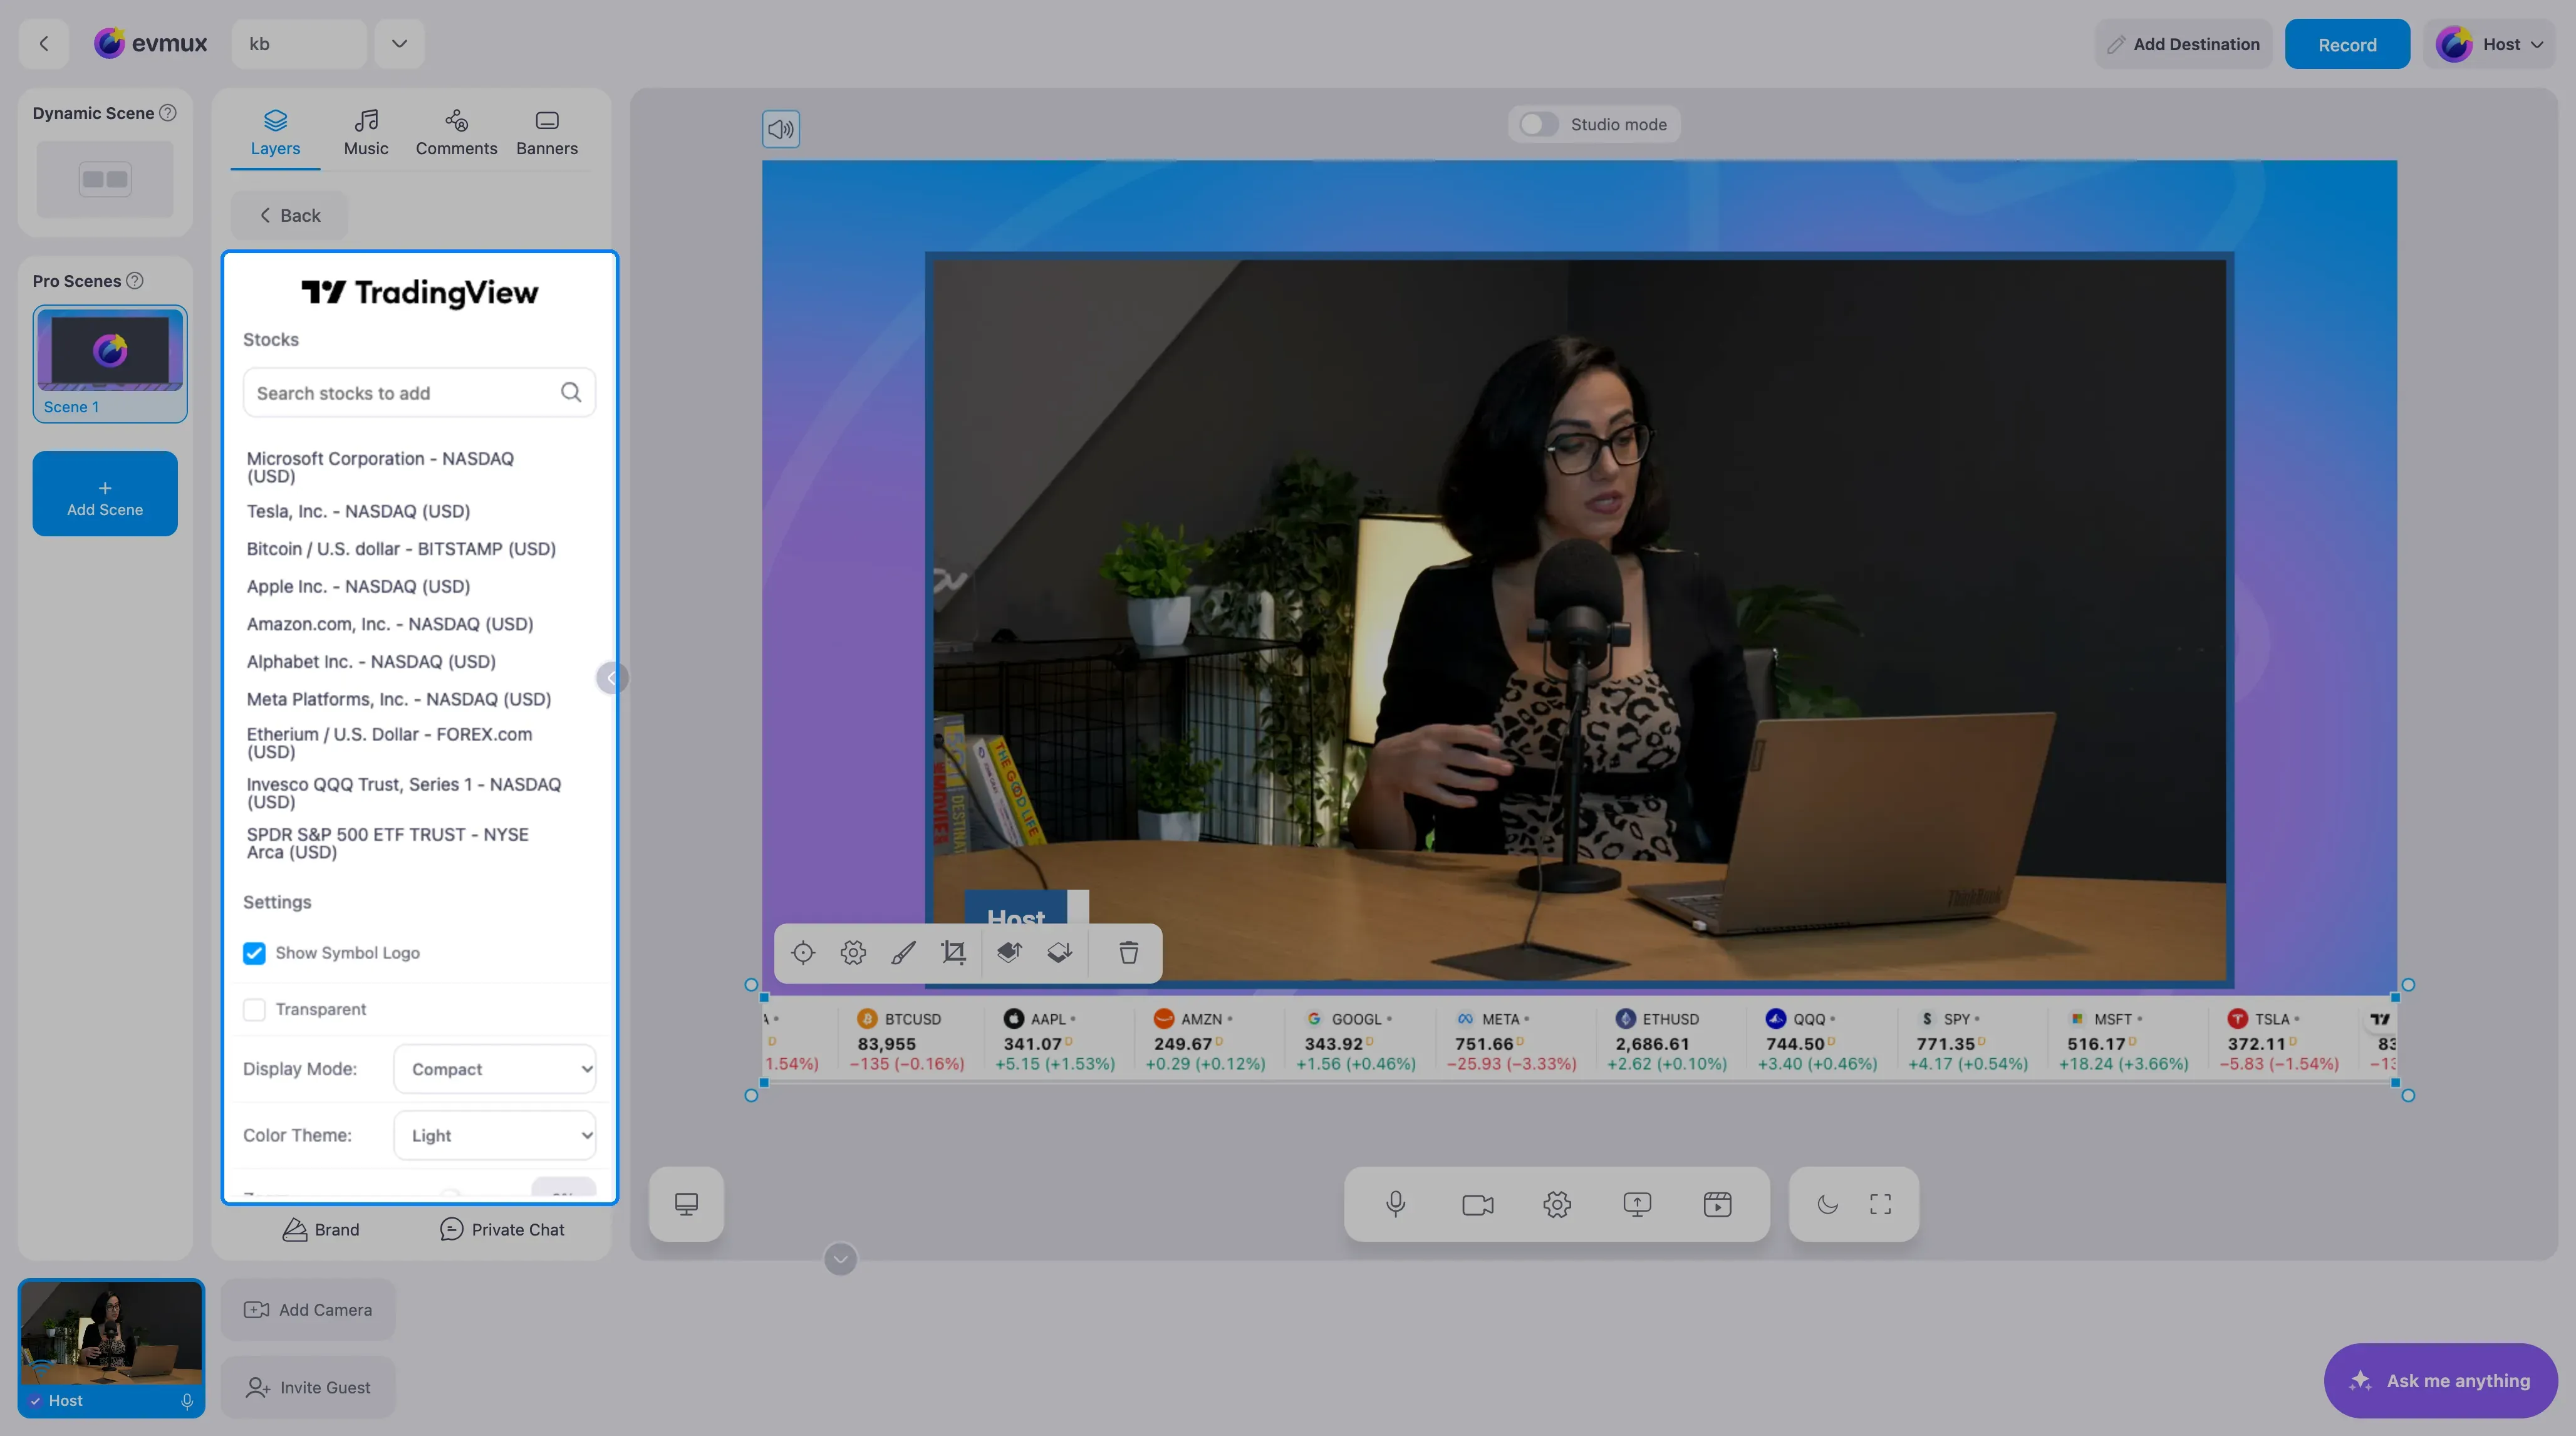The width and height of the screenshot is (2576, 1436).
Task: Switch to the Music tab
Action: point(366,133)
